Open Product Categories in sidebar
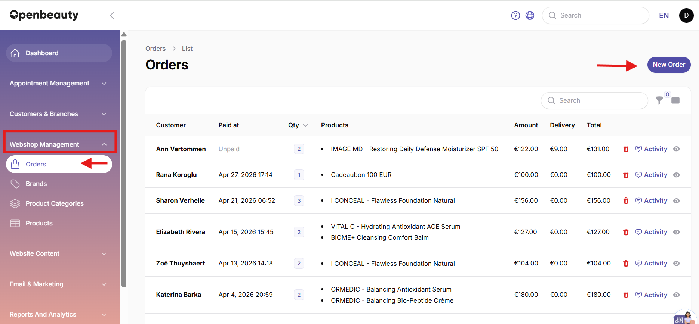This screenshot has height=324, width=699. [59, 203]
